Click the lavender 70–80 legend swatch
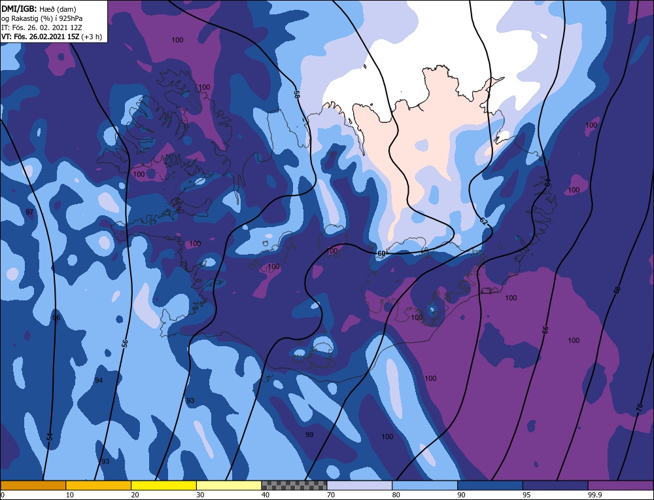 [x=360, y=485]
